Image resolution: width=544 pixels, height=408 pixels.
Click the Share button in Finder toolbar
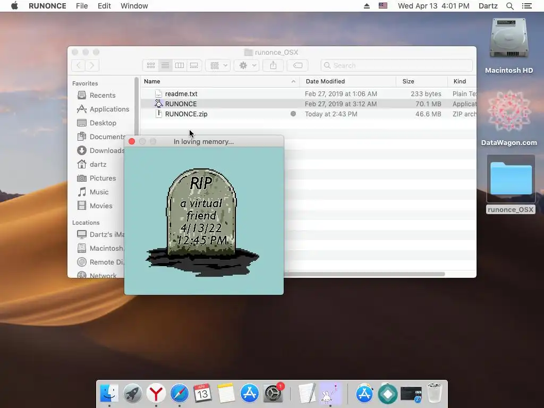coord(273,65)
